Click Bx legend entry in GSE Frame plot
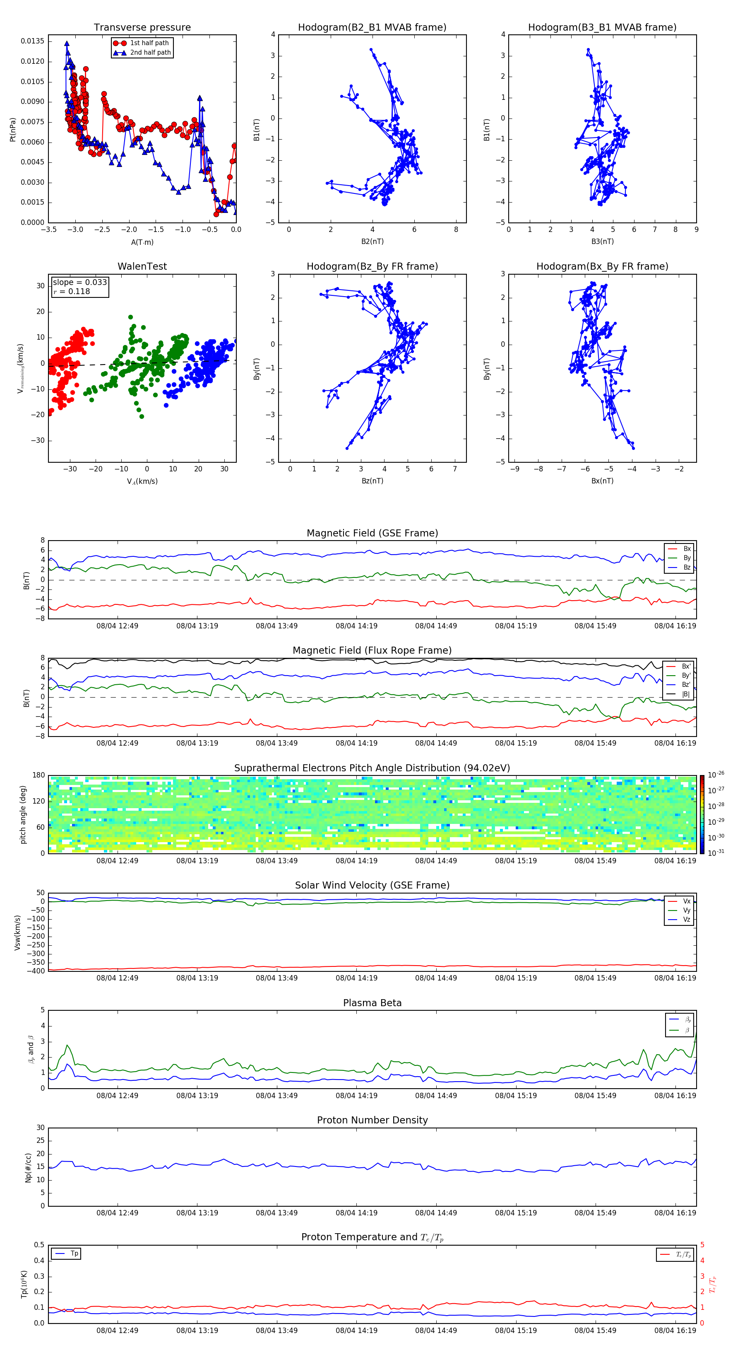The image size is (745, 1367). coord(680,549)
